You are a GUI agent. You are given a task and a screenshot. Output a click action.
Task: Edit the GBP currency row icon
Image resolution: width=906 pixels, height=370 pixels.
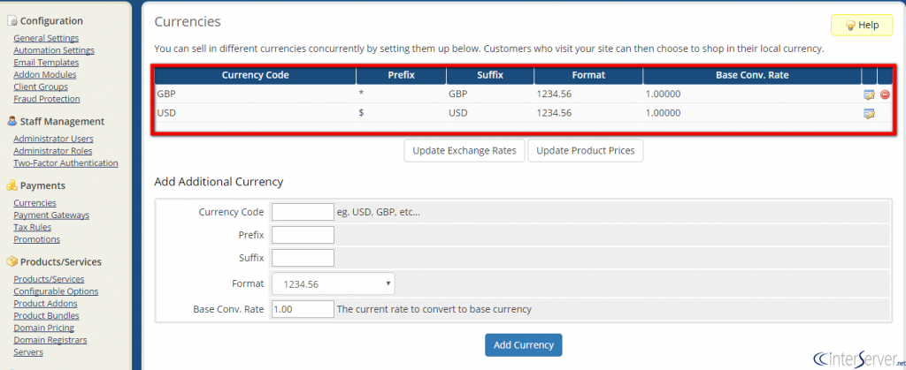[x=869, y=94]
